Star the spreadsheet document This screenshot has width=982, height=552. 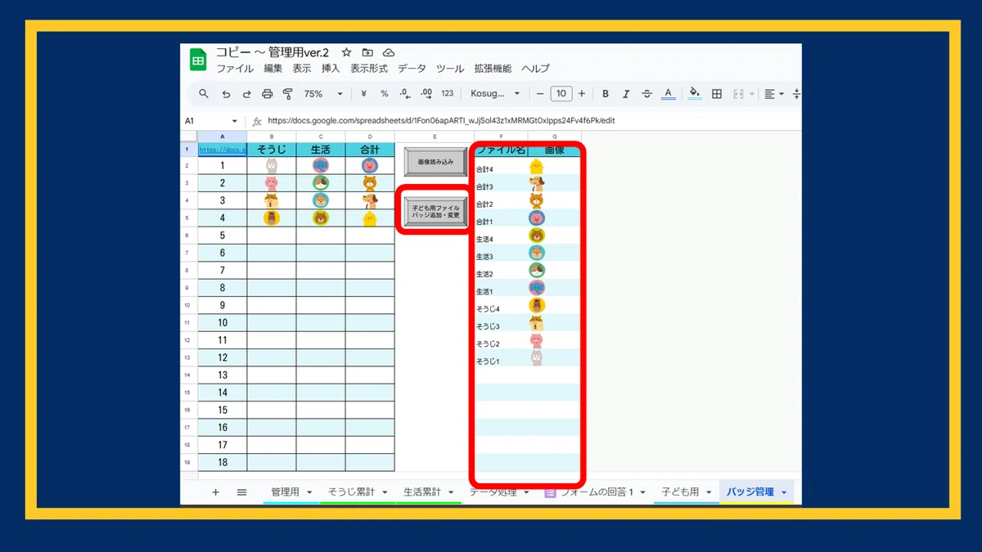(x=346, y=52)
